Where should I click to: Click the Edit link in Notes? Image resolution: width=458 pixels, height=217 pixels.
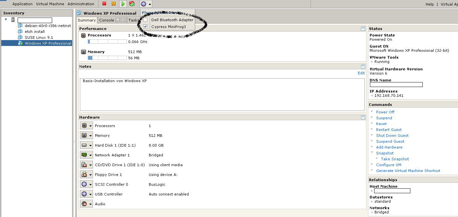(x=361, y=73)
